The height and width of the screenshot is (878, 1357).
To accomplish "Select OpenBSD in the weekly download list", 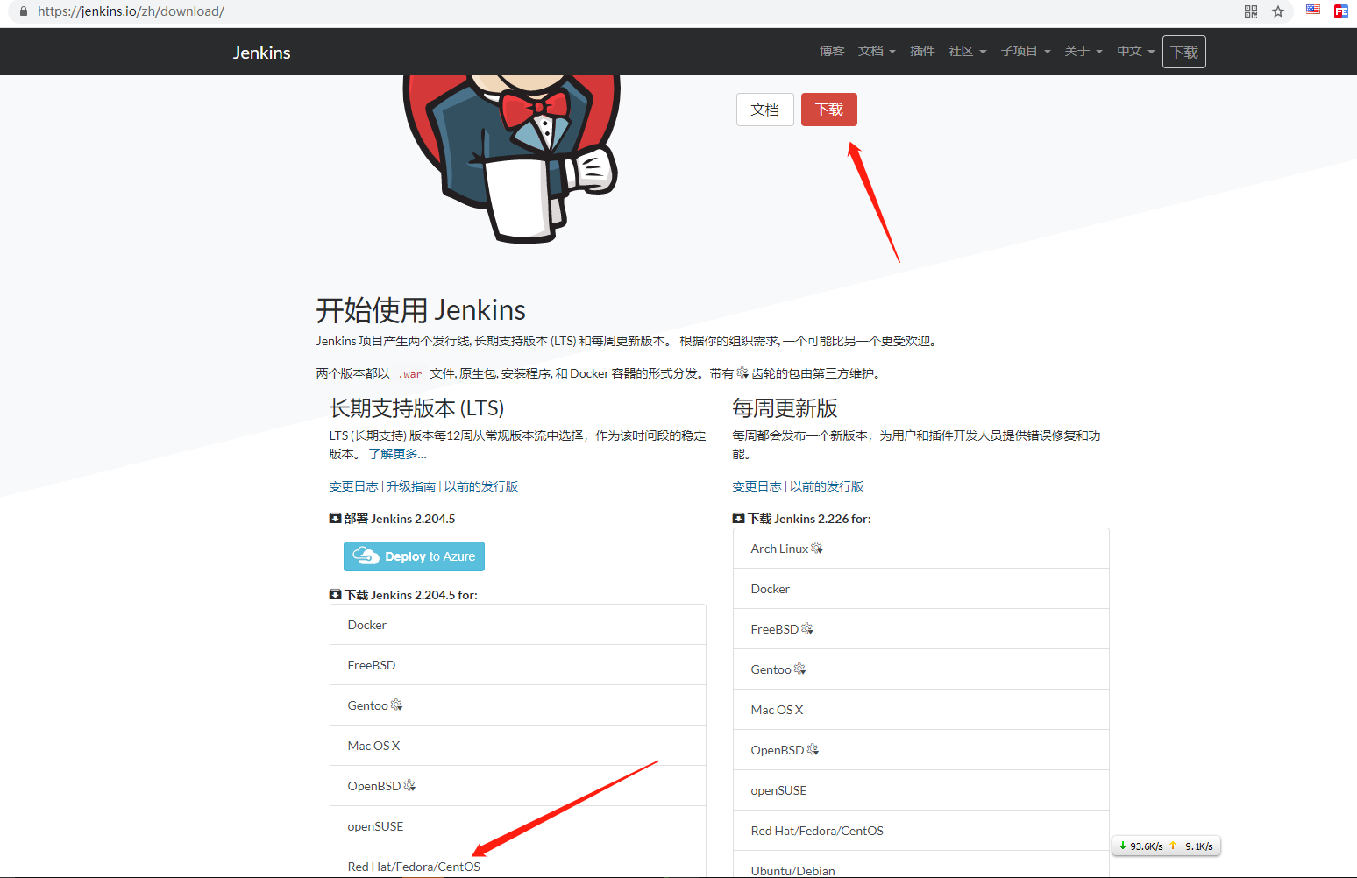I will pos(921,750).
